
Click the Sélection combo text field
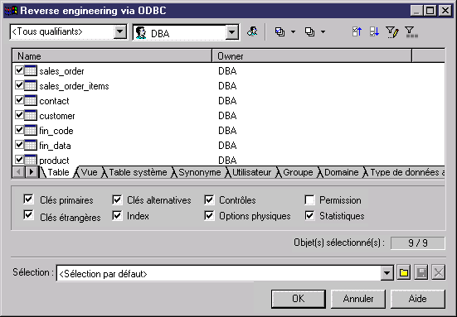(x=219, y=273)
